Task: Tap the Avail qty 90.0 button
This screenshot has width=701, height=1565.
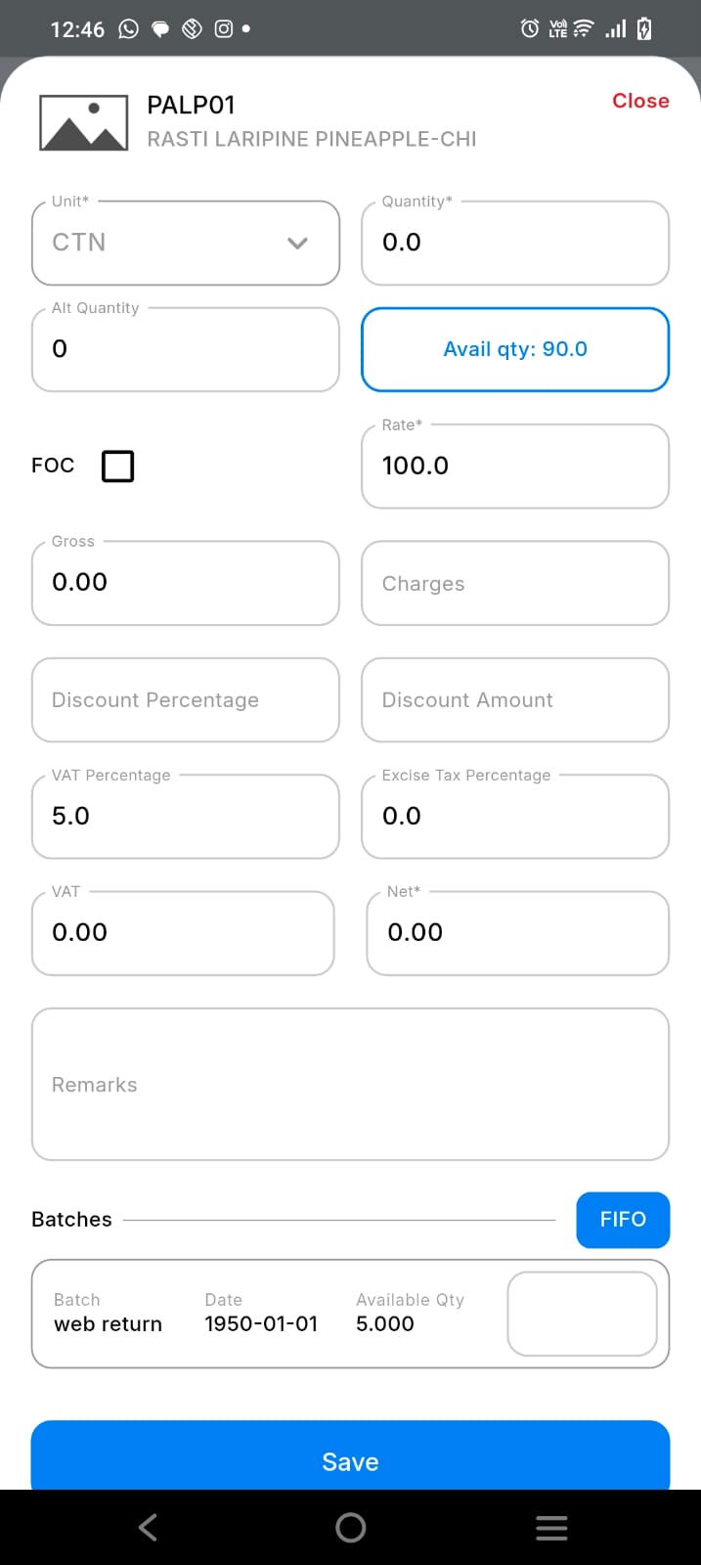Action: [x=515, y=349]
